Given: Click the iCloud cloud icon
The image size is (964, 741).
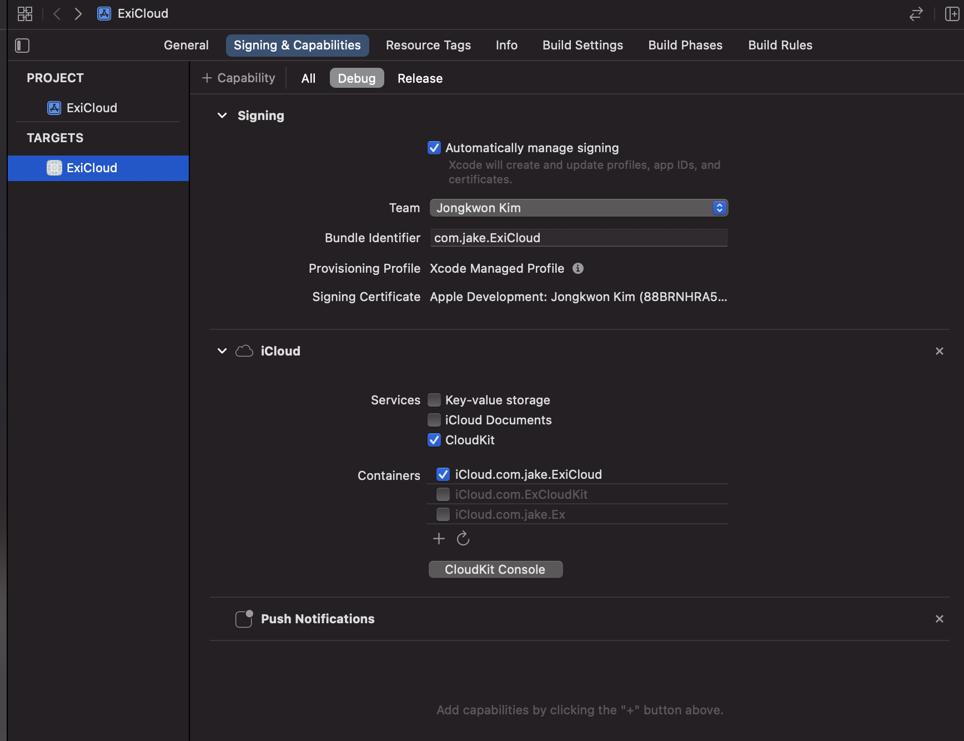Looking at the screenshot, I should 244,351.
